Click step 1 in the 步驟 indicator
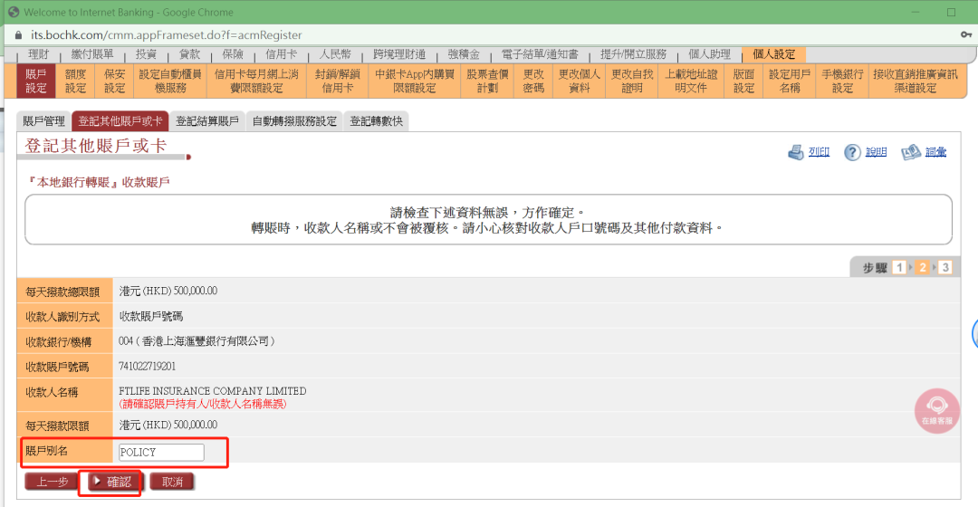The height and width of the screenshot is (507, 978). point(899,267)
